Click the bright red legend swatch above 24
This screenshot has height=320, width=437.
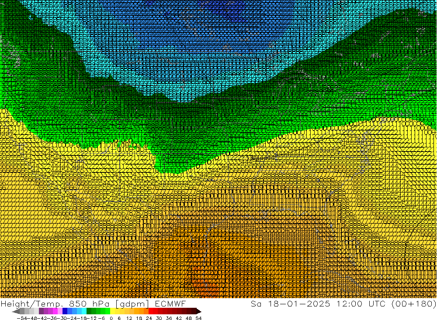tap(151, 311)
